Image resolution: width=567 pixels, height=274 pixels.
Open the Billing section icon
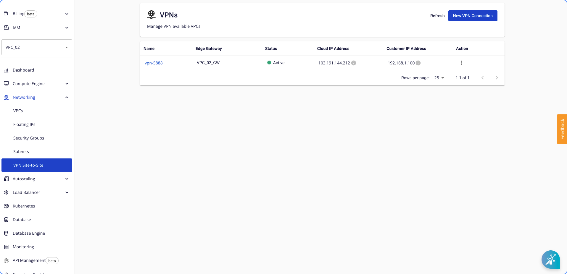(x=6, y=14)
